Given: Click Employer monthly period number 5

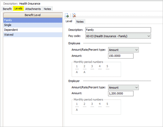Looking at the screenshot, I should click(107, 104).
